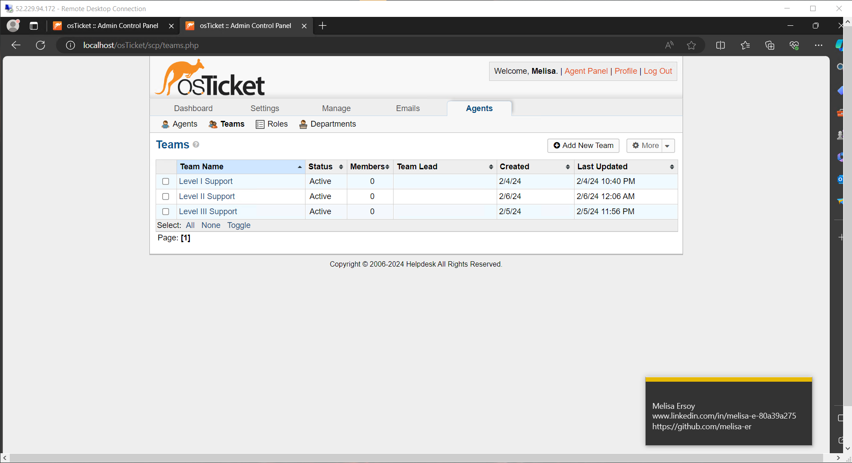
Task: Click the Read Aloud icon in address bar
Action: coord(669,45)
